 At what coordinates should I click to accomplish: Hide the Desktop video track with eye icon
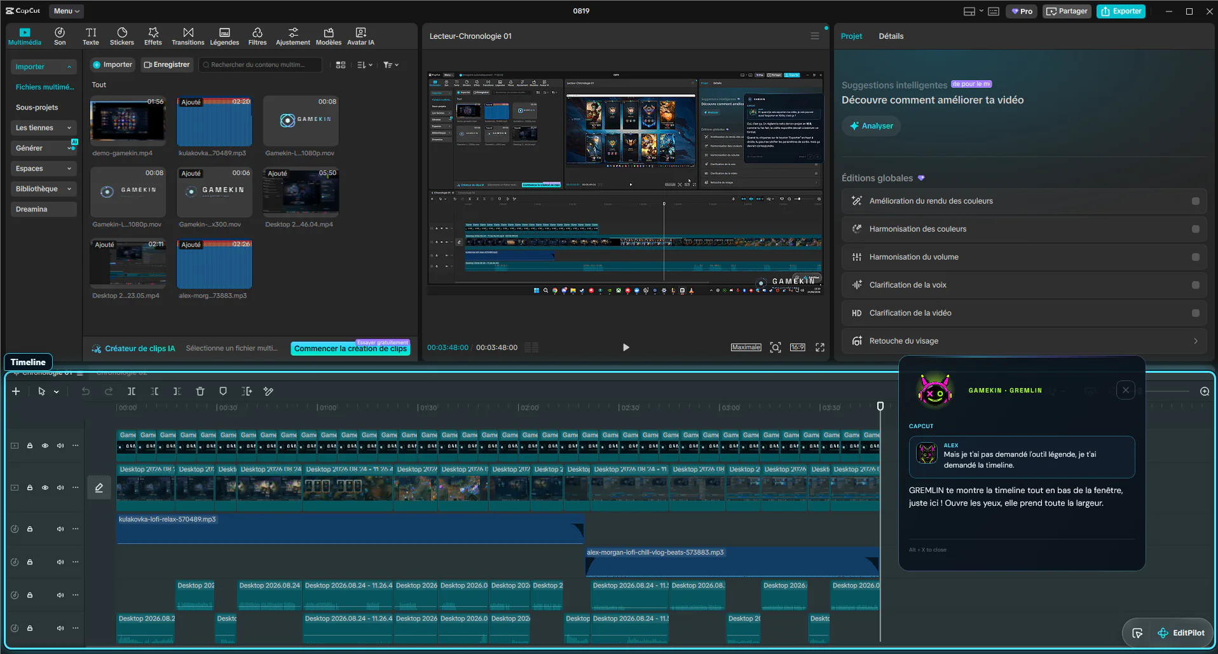click(45, 487)
